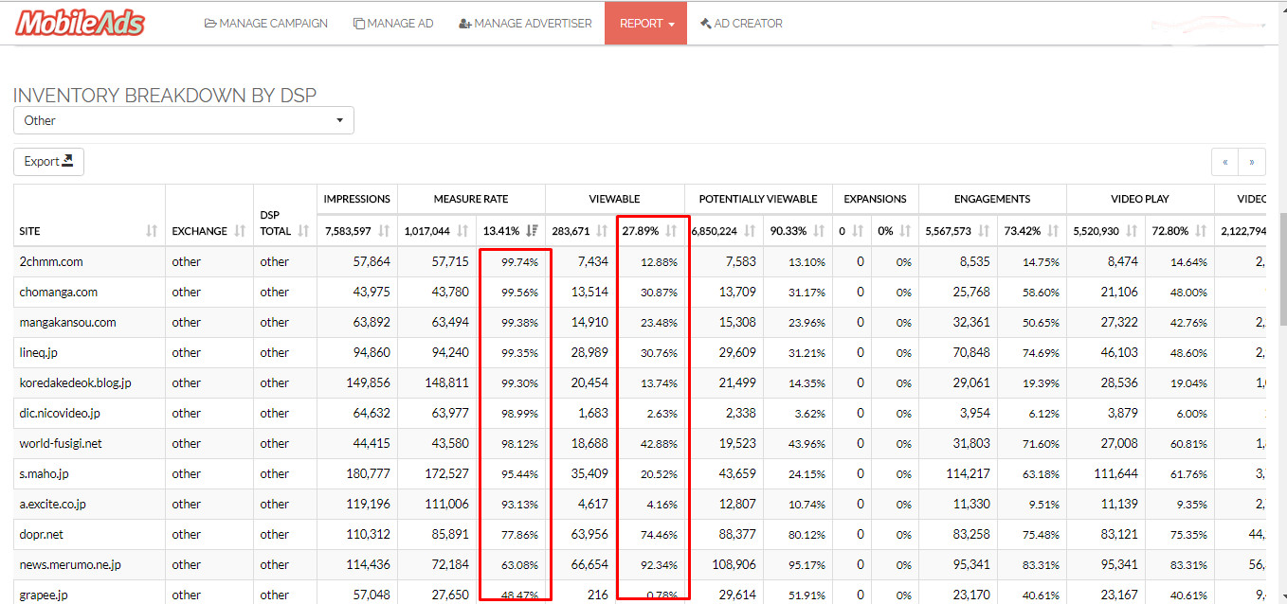Open the DSP 'Other' dropdown selector
Viewport: 1287px width, 604px height.
(x=184, y=120)
